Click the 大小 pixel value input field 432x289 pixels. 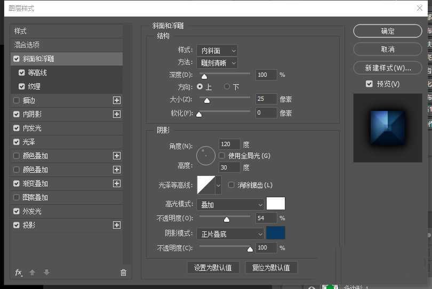(x=266, y=99)
